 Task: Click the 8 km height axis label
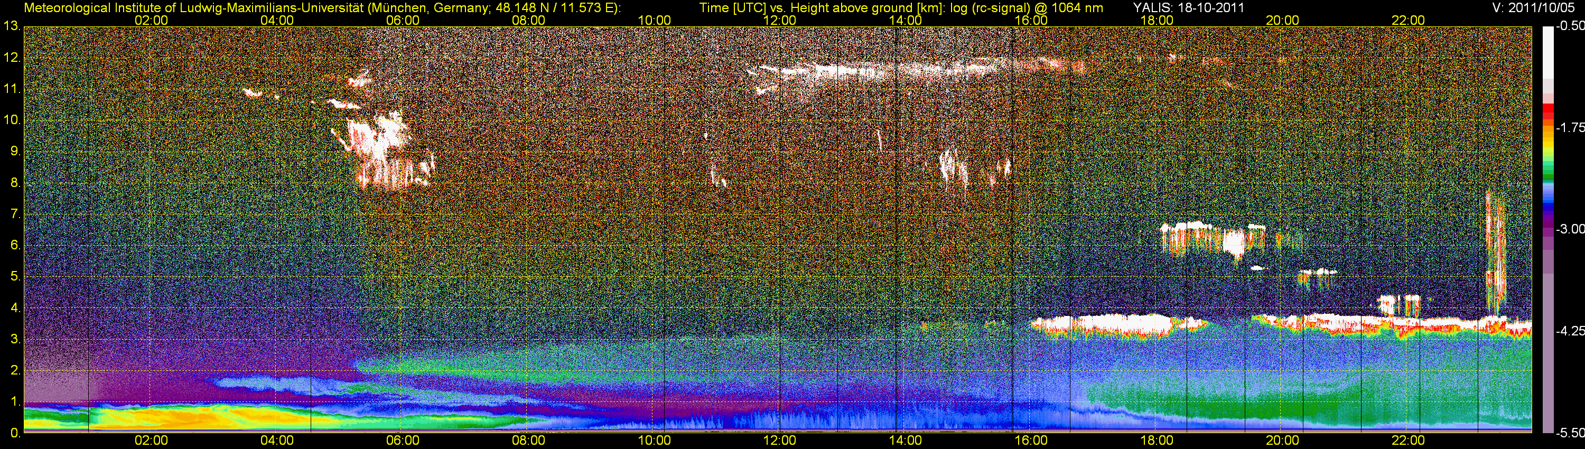pos(16,183)
